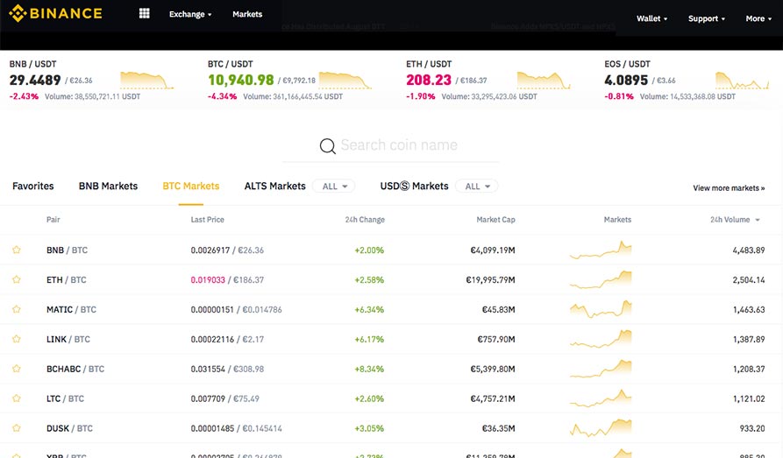The width and height of the screenshot is (783, 458).
Task: Switch to the ALTS Markets tab
Action: [275, 187]
